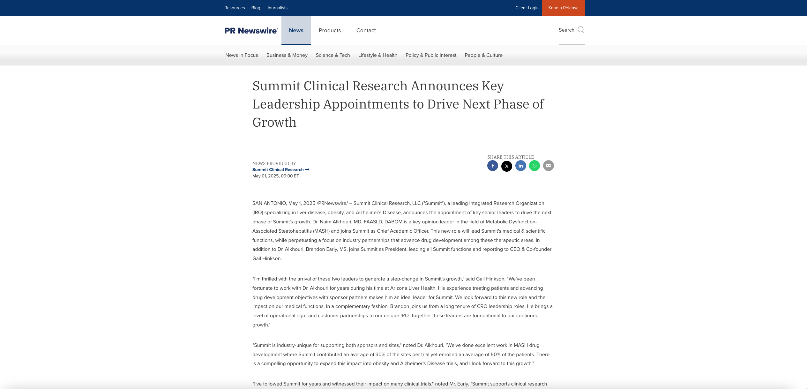Click Send a Release button
This screenshot has width=807, height=389.
(x=563, y=8)
